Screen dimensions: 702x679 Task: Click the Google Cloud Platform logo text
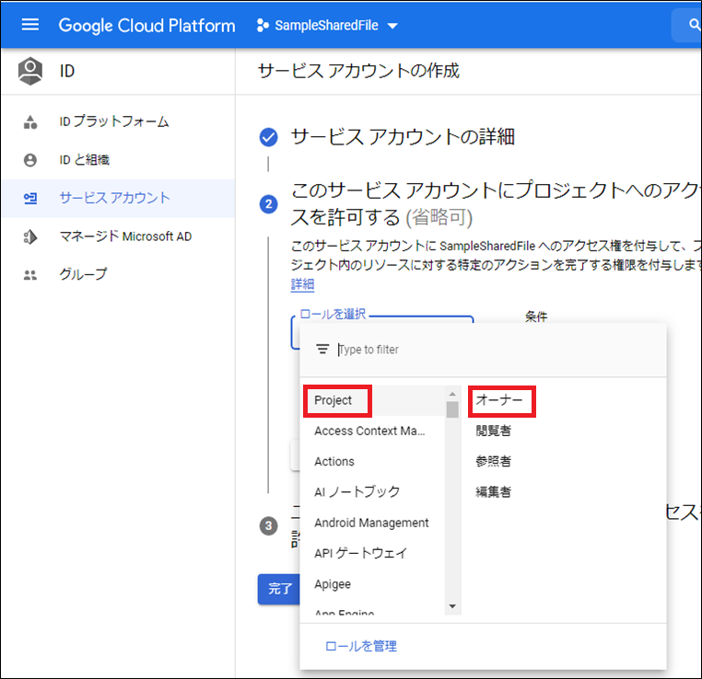[x=146, y=26]
